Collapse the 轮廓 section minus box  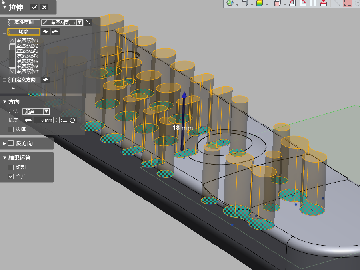point(4,32)
